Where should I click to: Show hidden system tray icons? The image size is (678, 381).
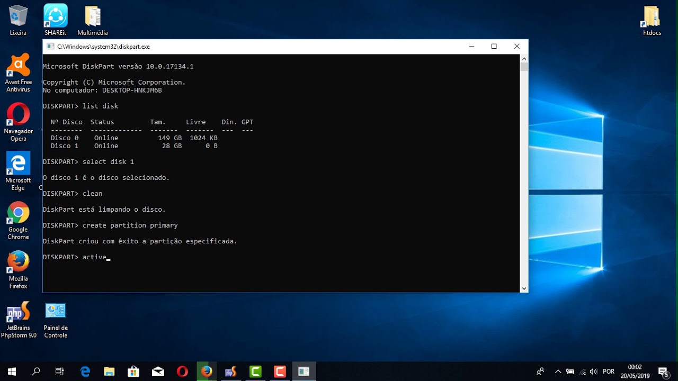[x=558, y=371]
